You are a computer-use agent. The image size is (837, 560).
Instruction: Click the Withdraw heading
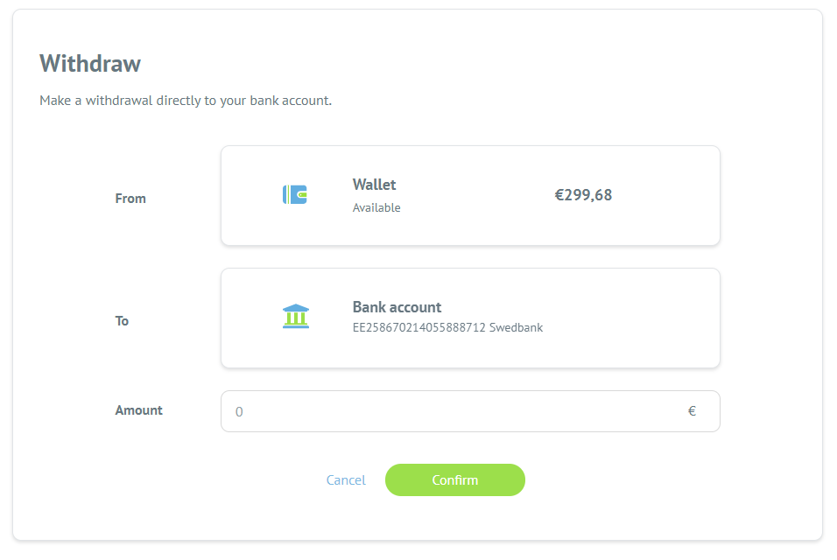click(x=90, y=64)
